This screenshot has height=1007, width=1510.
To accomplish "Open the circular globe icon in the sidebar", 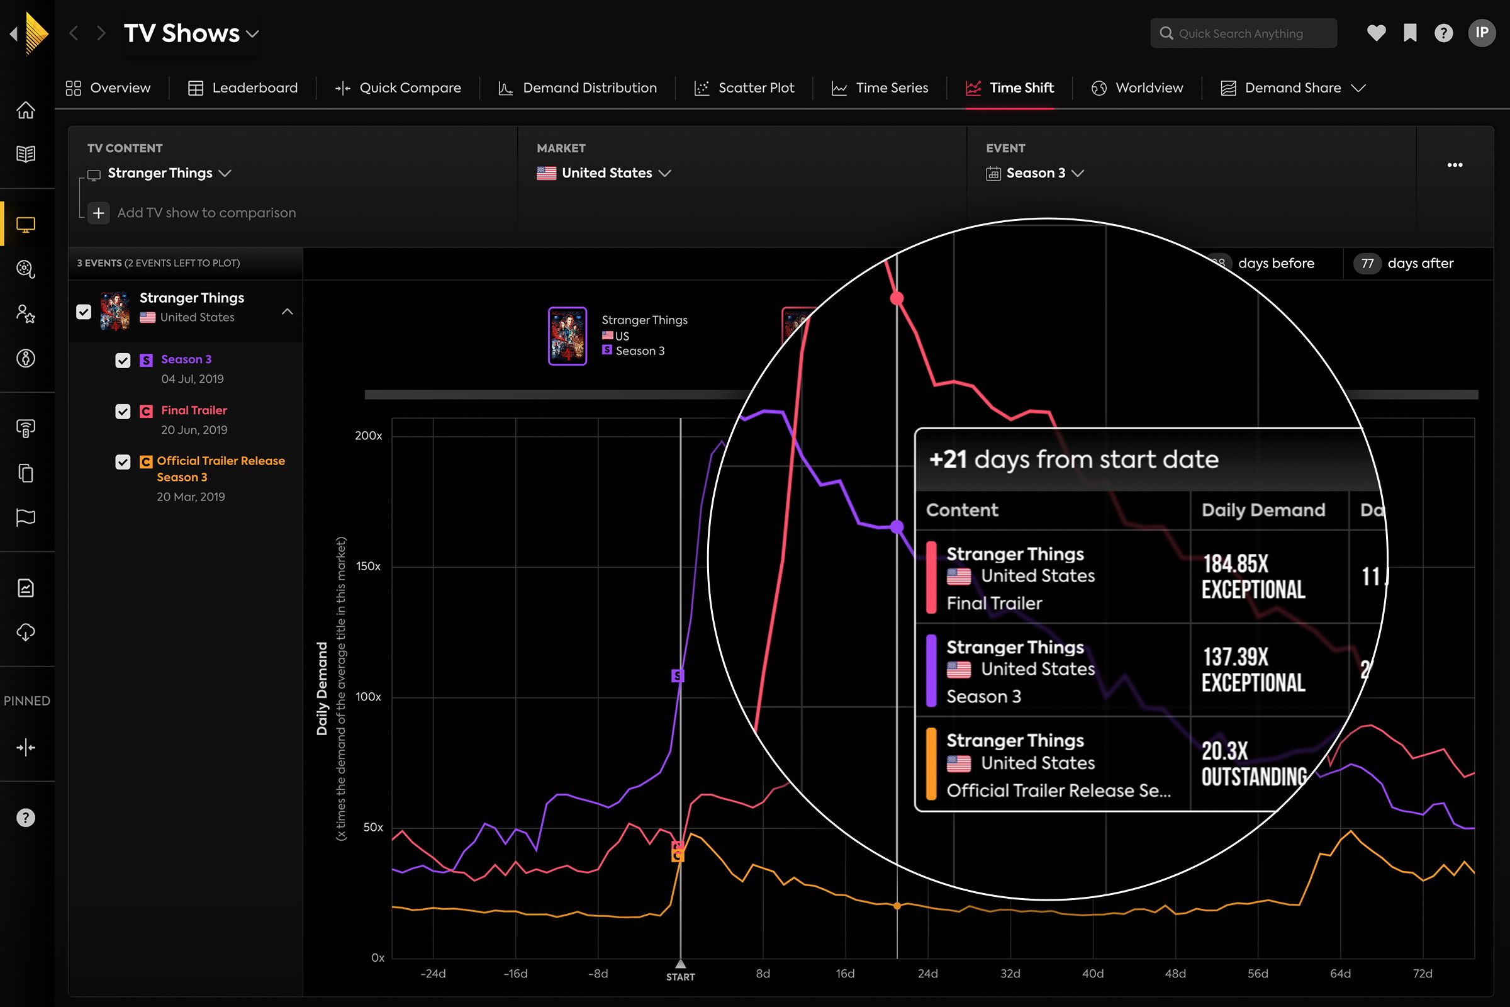I will click(x=26, y=357).
